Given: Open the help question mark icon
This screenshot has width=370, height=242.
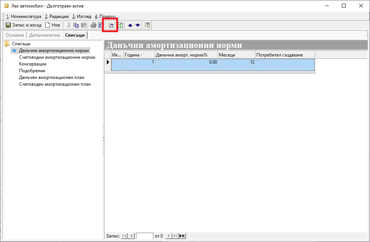Looking at the screenshot, I should coord(147,25).
